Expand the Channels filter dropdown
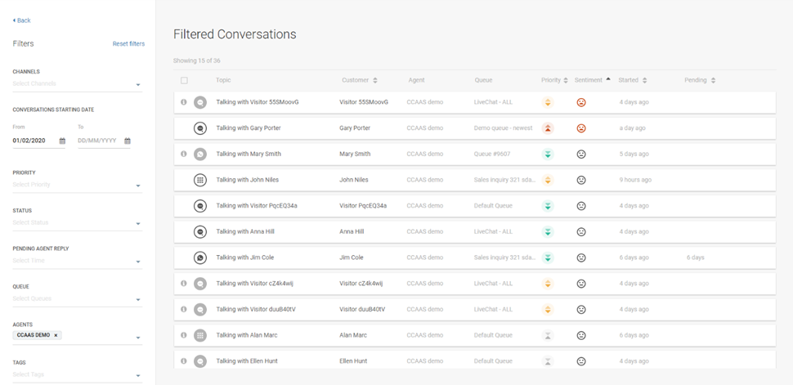This screenshot has width=793, height=385. (138, 85)
